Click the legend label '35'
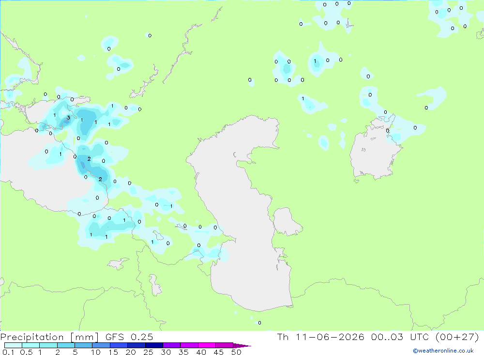This screenshot has height=355, width=484. click(183, 352)
